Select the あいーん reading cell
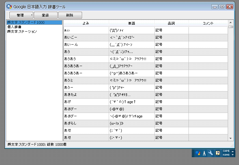The height and width of the screenshot is (165, 239). point(86,45)
